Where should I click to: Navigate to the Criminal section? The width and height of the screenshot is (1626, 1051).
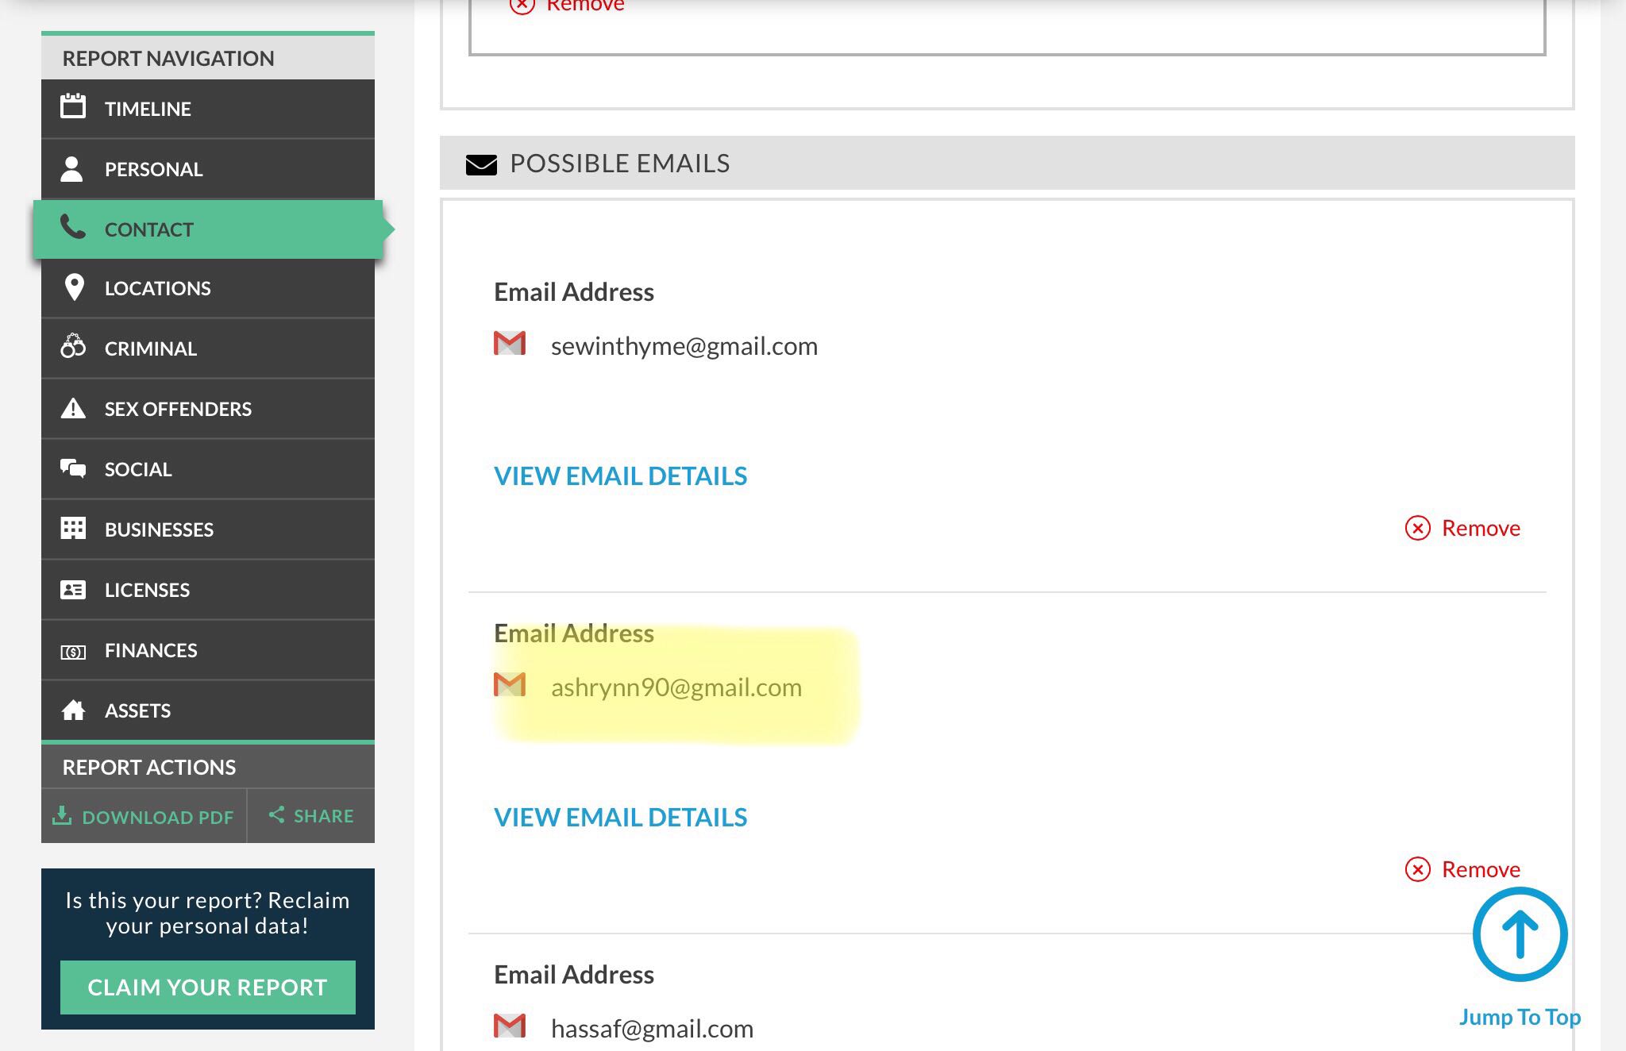(x=208, y=348)
